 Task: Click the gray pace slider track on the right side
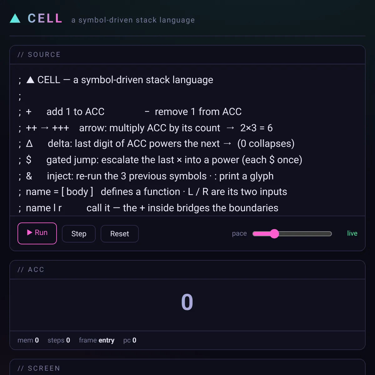pos(305,234)
